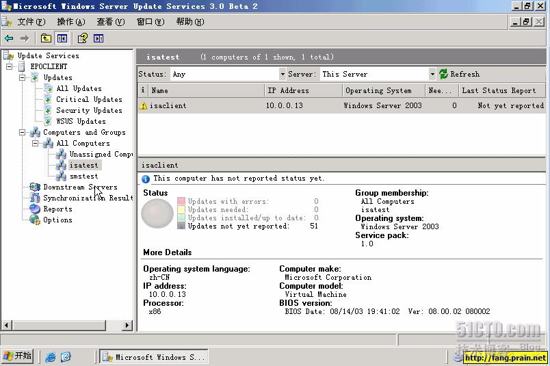Open the 操作(A) menu
This screenshot has width=550, height=366.
(71, 22)
